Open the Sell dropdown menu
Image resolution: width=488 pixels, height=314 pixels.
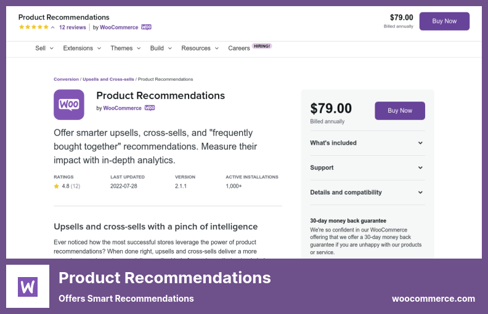[x=44, y=48]
